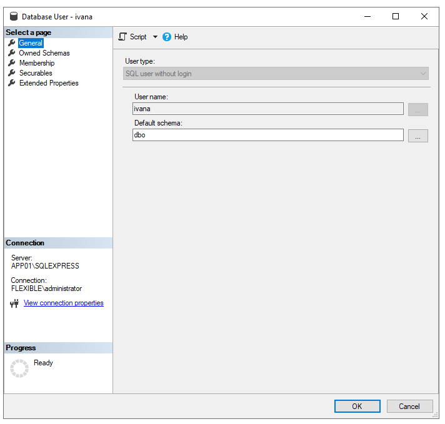Screen dimensions: 445x424
Task: Open View connection properties link
Action: [x=64, y=303]
